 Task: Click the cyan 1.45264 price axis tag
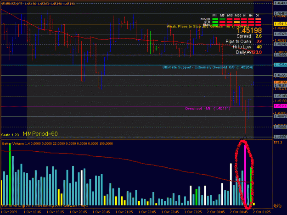click(280, 65)
